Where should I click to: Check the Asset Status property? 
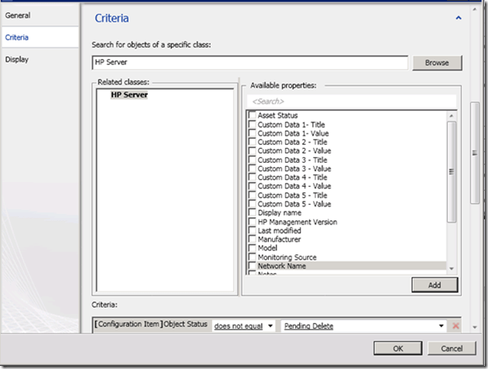coord(253,116)
